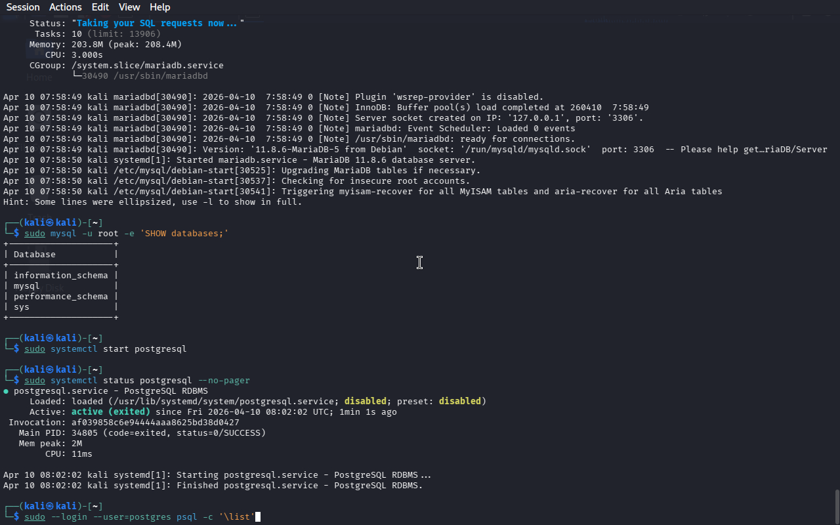Screen dimensions: 840x525
Task: Open the Actions menu
Action: click(x=66, y=7)
